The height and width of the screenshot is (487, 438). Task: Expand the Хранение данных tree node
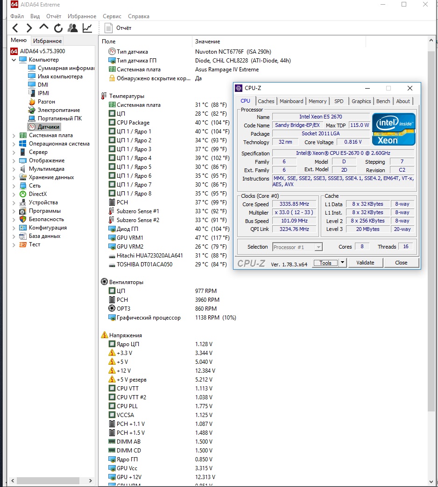(14, 177)
